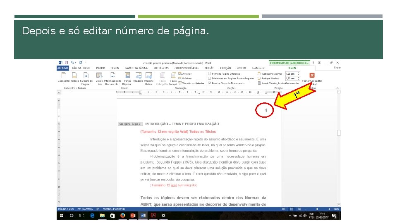Insert Data e Hora
Viewport: 397px width, 223px height.
[x=99, y=78]
